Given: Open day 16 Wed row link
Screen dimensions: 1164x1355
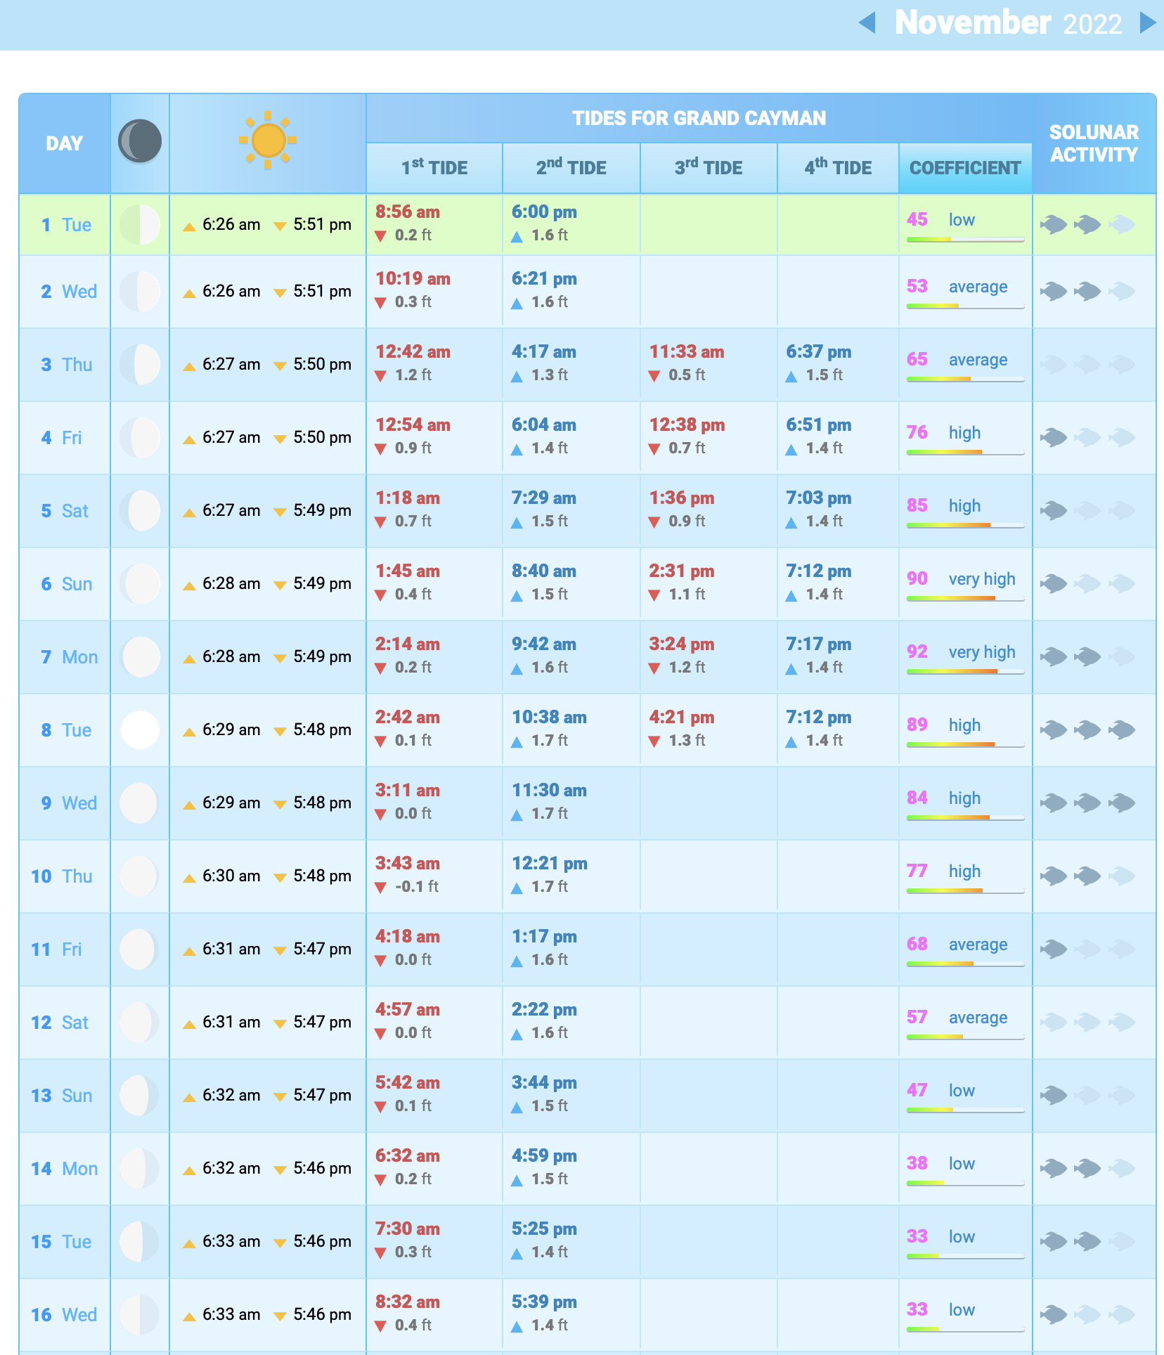Looking at the screenshot, I should click(x=64, y=1315).
